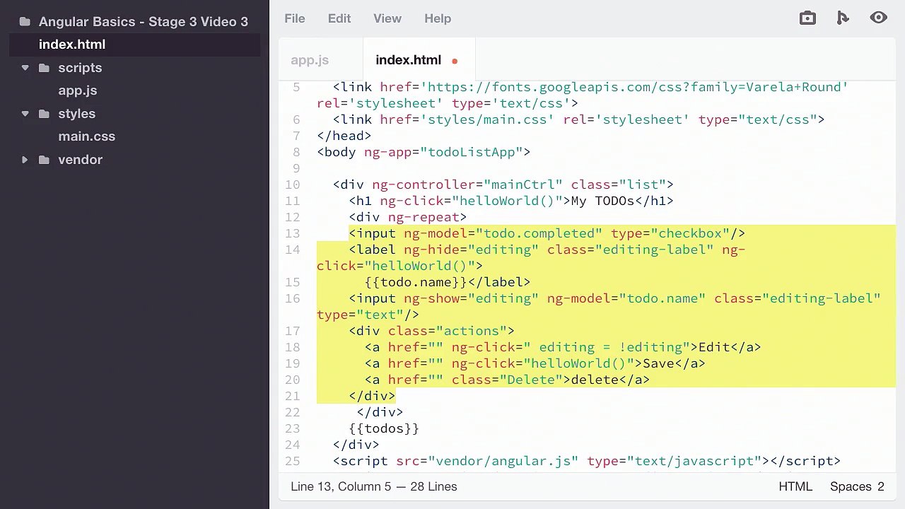Select the vendor folder label
The image size is (905, 509).
(x=81, y=160)
